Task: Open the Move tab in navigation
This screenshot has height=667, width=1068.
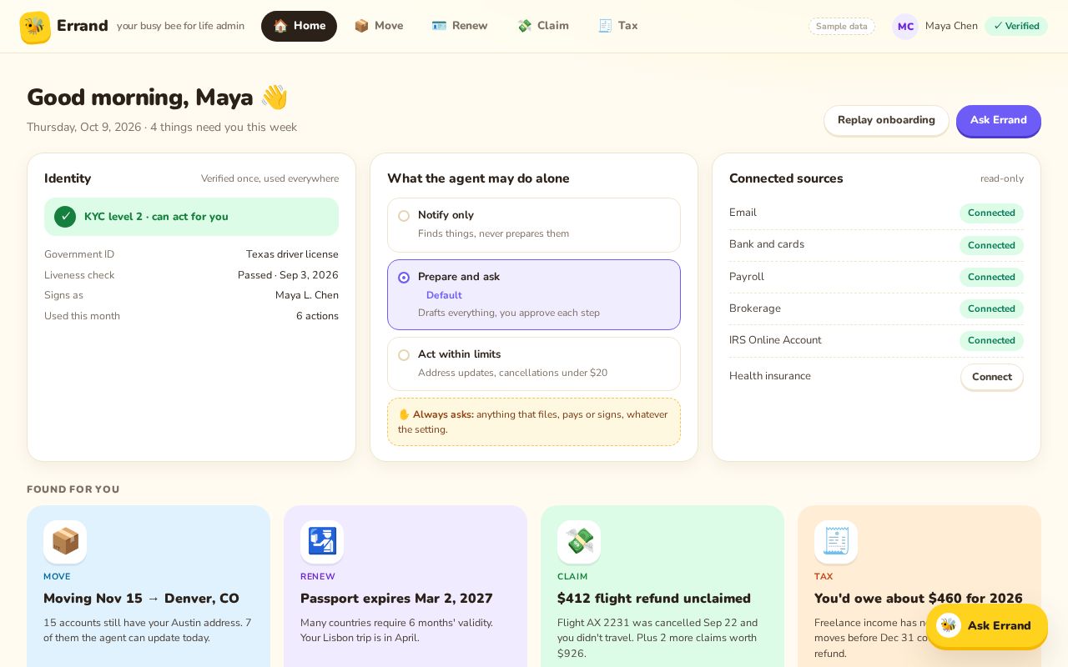Action: point(379,26)
